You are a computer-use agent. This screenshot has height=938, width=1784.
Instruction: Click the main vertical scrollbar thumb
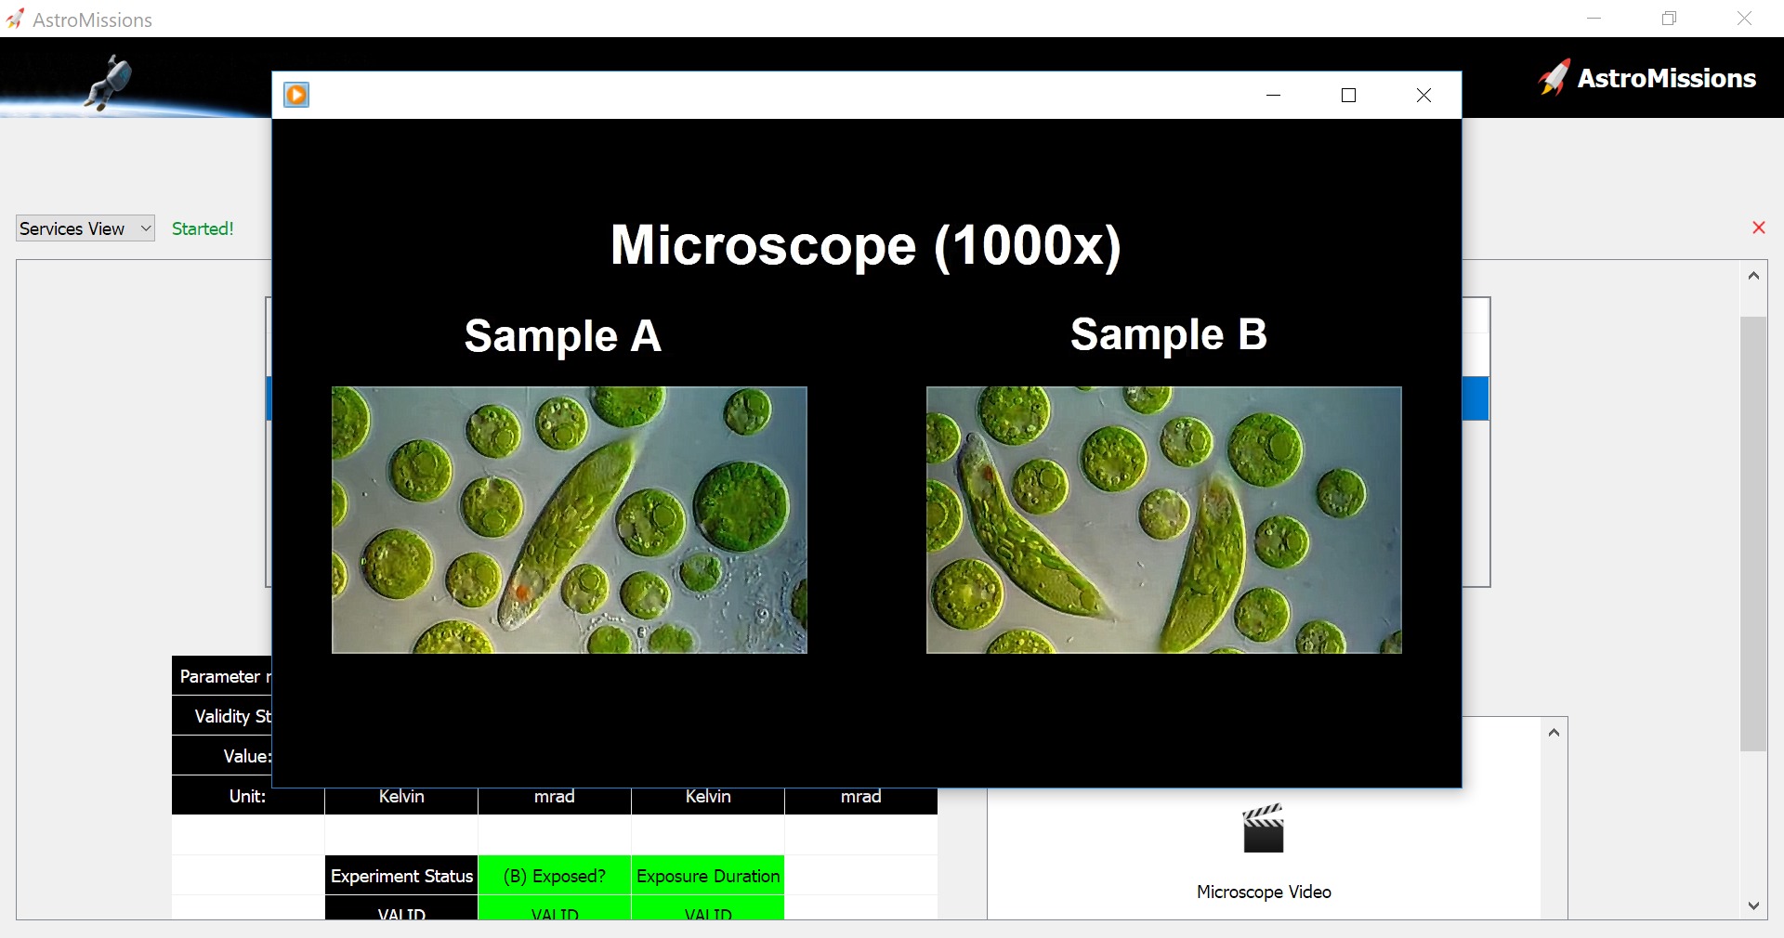tap(1753, 533)
